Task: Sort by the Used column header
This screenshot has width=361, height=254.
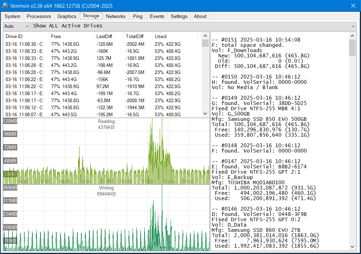Action: [175, 36]
